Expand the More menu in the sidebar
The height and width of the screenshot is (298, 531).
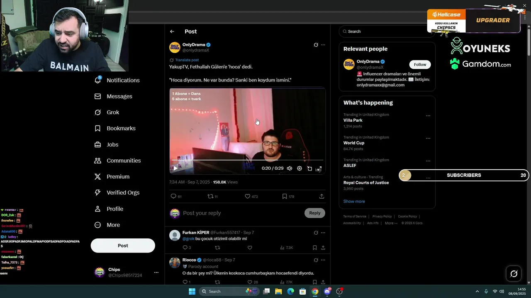point(107,225)
